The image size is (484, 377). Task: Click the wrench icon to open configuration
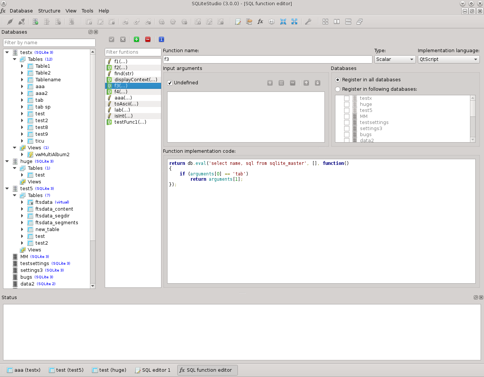308,22
